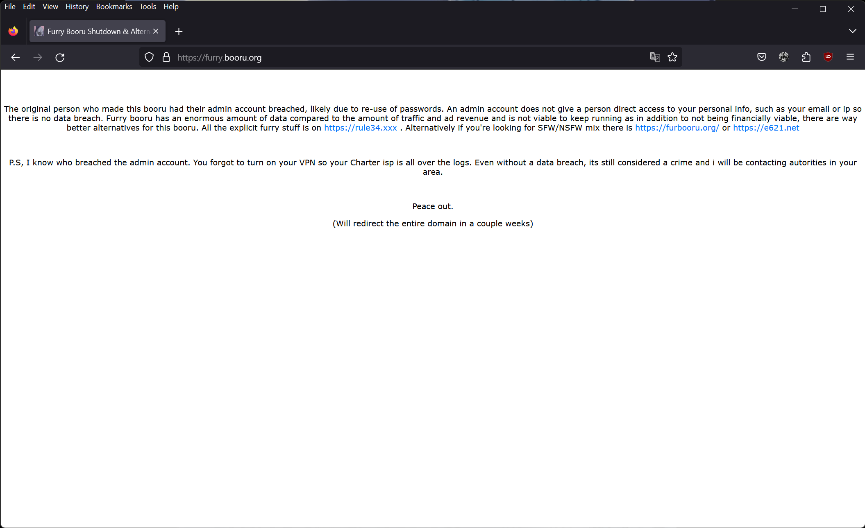
Task: Minimize the Firefox window
Action: click(795, 9)
